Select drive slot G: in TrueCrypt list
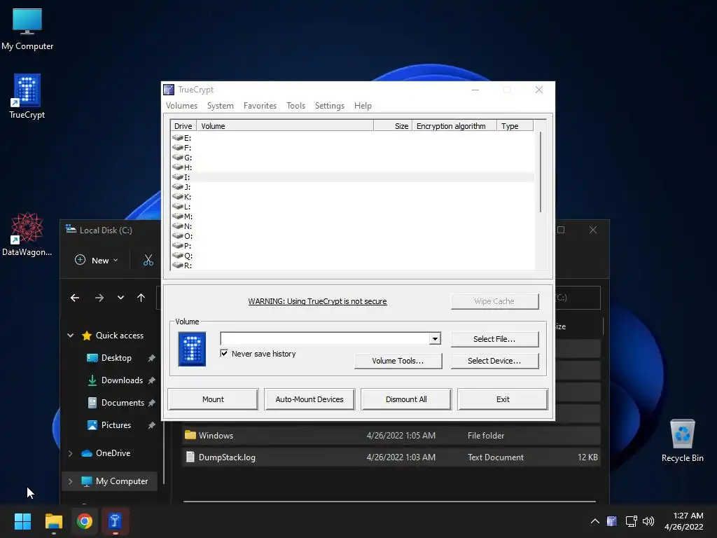This screenshot has height=538, width=717. pos(352,158)
